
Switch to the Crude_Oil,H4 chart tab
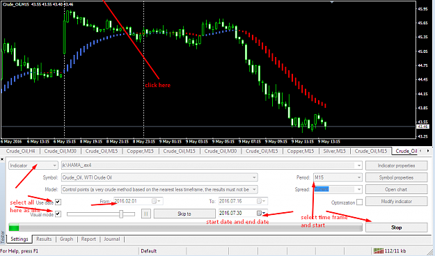[x=20, y=151]
